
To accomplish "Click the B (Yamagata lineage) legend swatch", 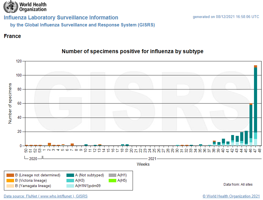I will [x=10, y=186].
